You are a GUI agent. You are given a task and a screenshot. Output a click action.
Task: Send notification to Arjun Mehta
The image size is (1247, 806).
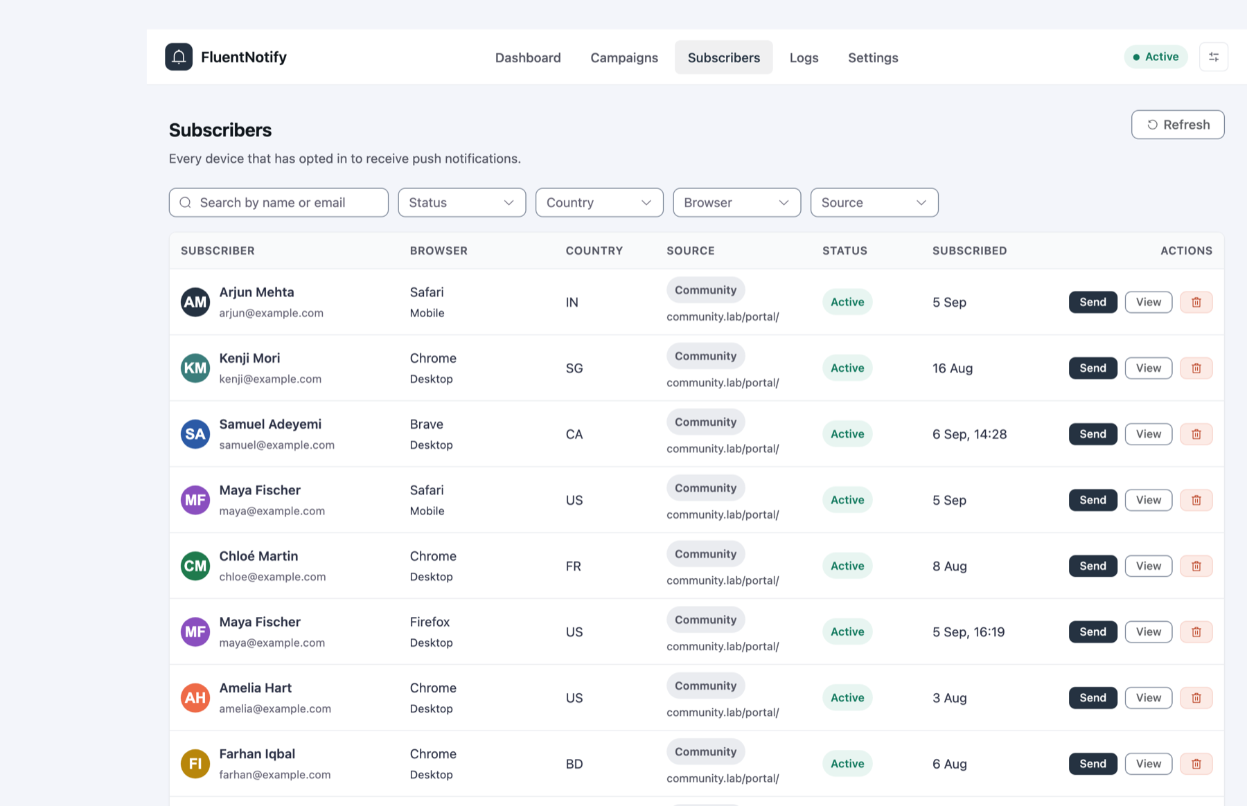tap(1093, 302)
